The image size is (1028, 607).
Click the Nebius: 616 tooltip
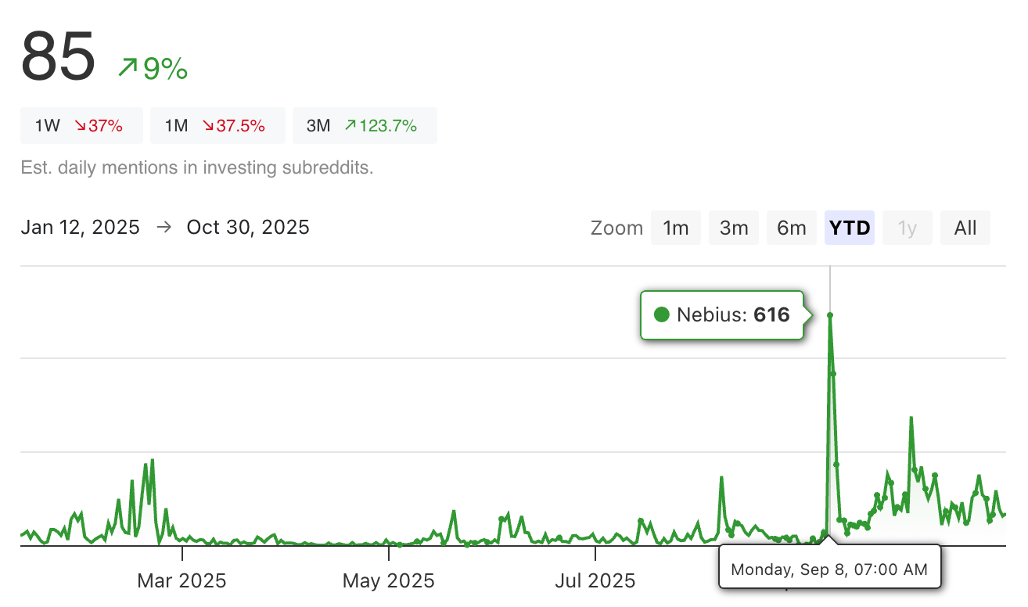pyautogui.click(x=722, y=315)
